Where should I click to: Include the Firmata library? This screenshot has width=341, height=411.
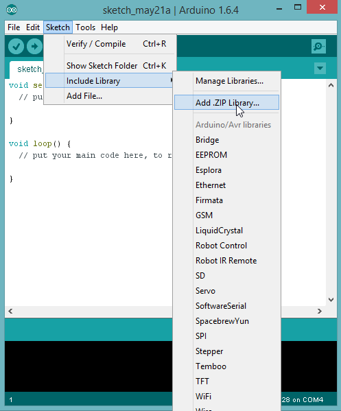click(x=226, y=200)
